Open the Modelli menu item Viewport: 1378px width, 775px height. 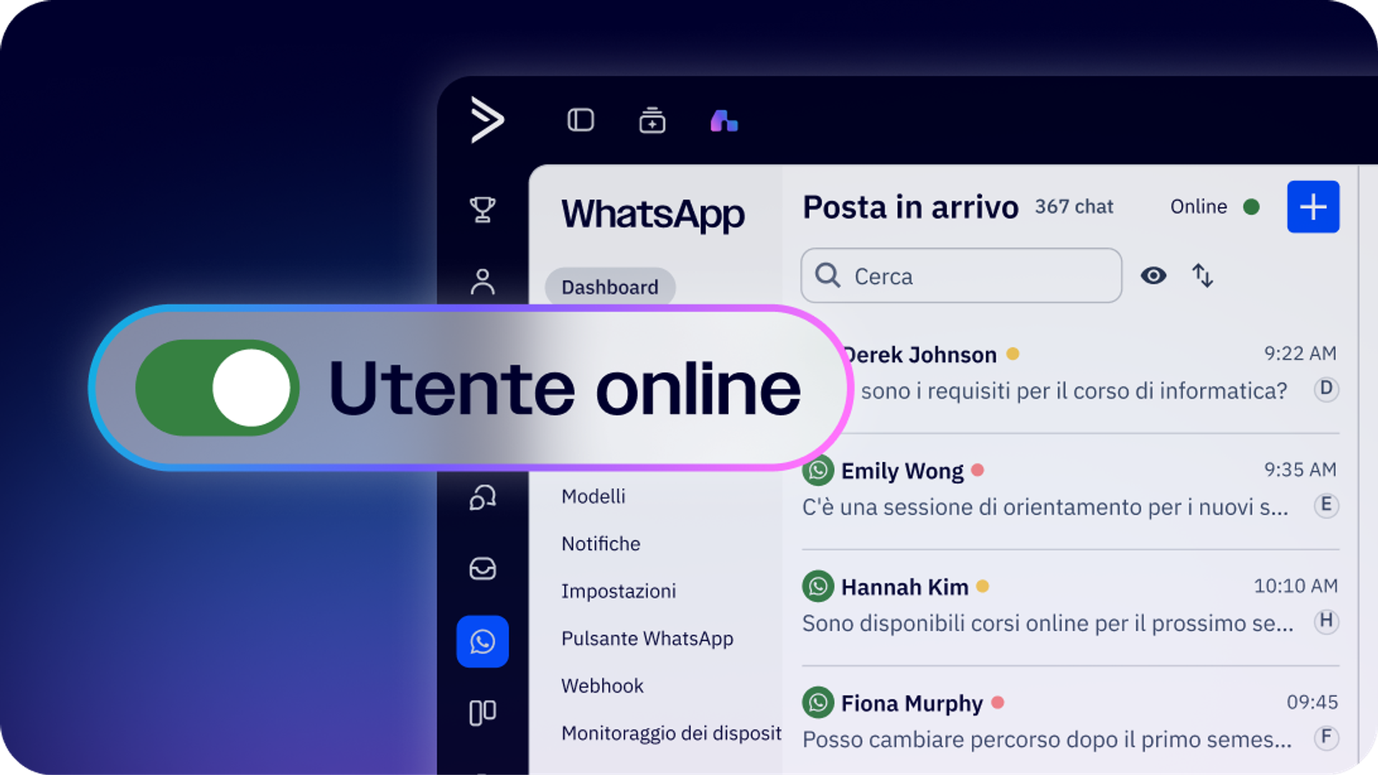click(x=594, y=497)
